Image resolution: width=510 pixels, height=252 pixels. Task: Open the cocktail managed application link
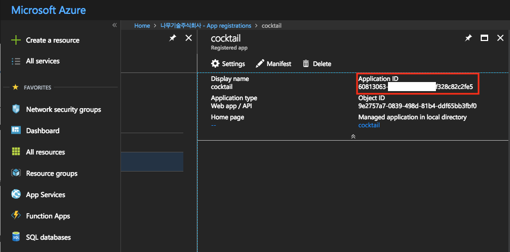coord(369,125)
